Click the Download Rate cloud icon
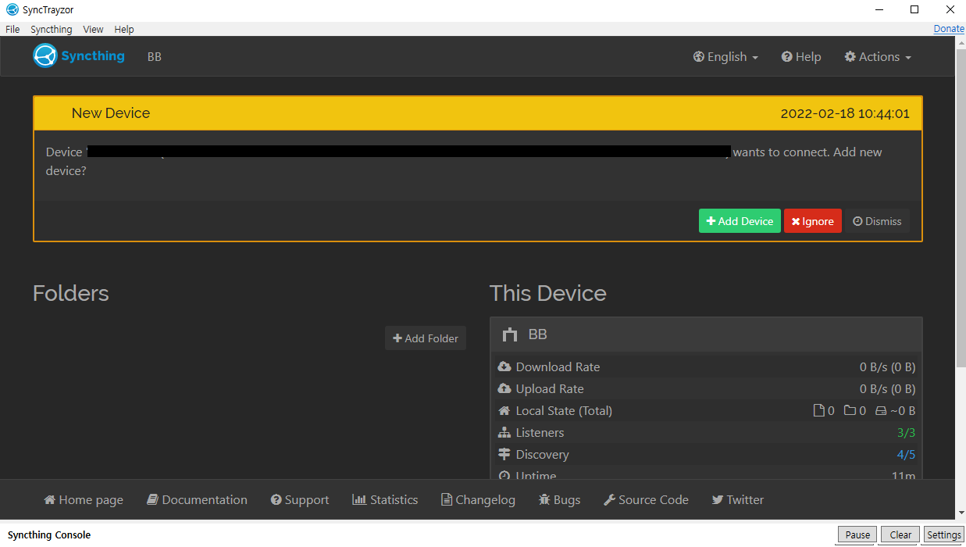 tap(504, 366)
